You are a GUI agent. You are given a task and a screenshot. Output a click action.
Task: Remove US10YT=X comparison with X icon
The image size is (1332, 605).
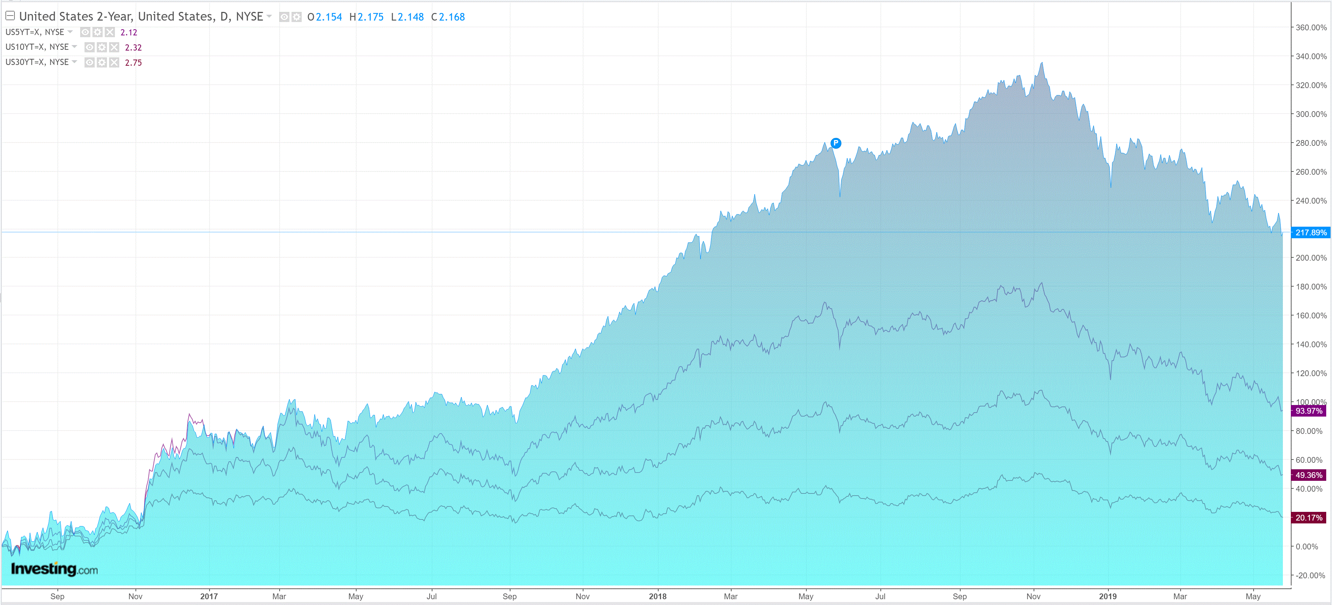114,48
